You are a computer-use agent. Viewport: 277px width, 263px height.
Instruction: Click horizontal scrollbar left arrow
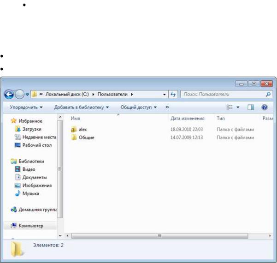pos(67,236)
